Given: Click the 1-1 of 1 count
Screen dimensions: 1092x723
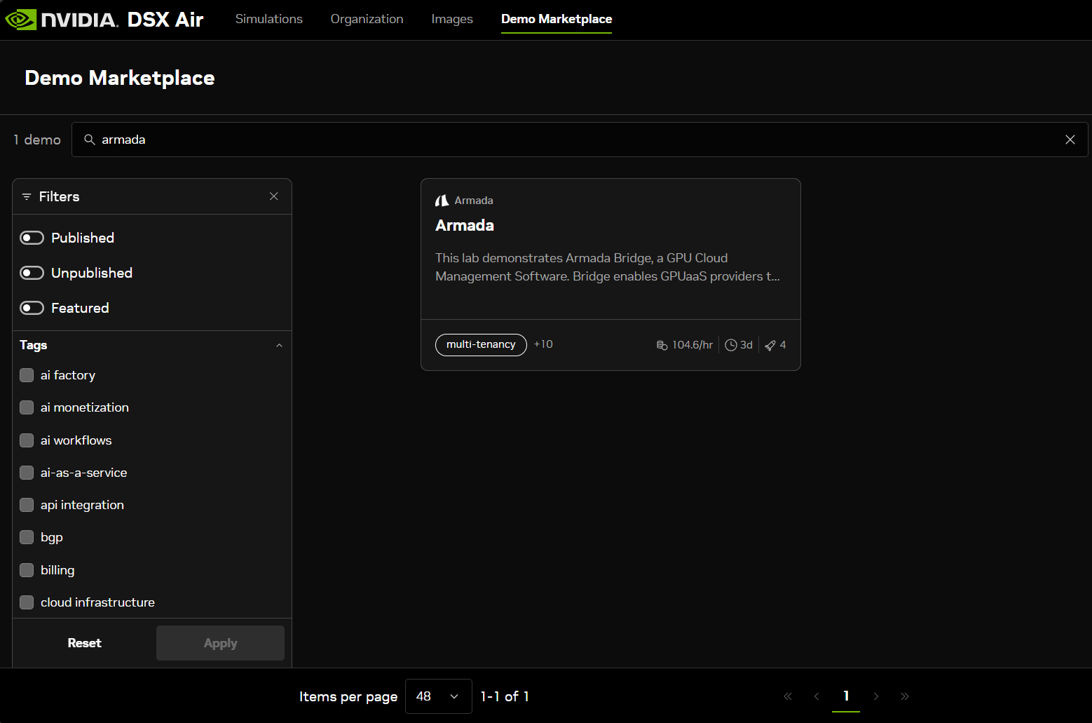Looking at the screenshot, I should 505,696.
